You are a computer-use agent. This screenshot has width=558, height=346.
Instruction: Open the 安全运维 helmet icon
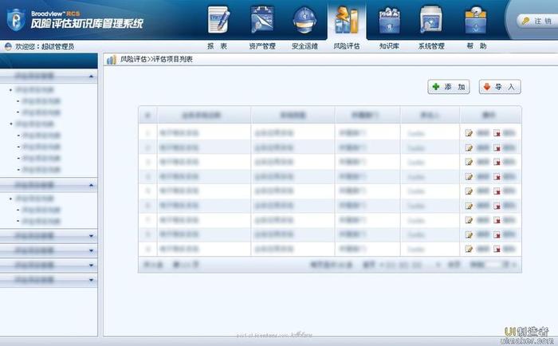click(305, 20)
